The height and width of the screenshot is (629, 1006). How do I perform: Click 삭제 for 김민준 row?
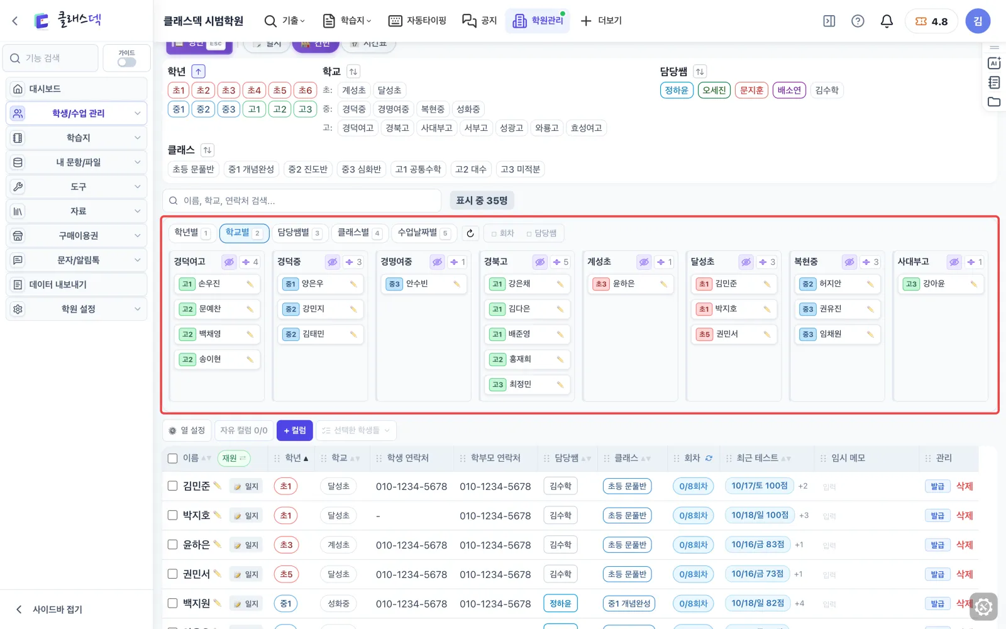[965, 486]
